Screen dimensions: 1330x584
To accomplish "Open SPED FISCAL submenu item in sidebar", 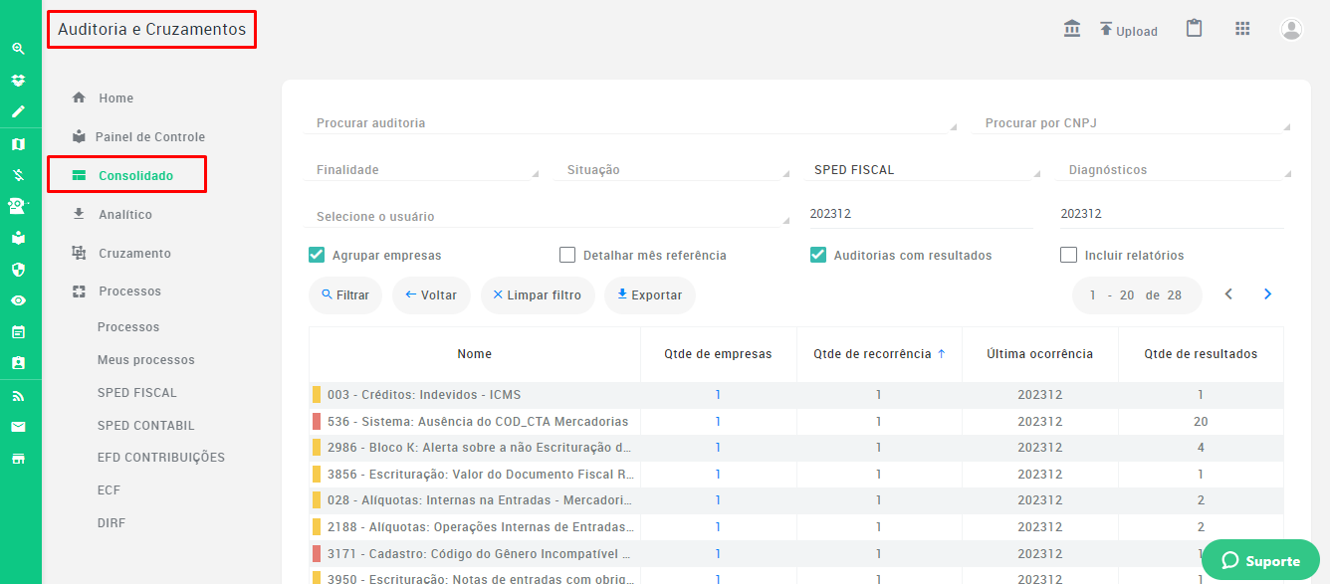I will point(137,393).
